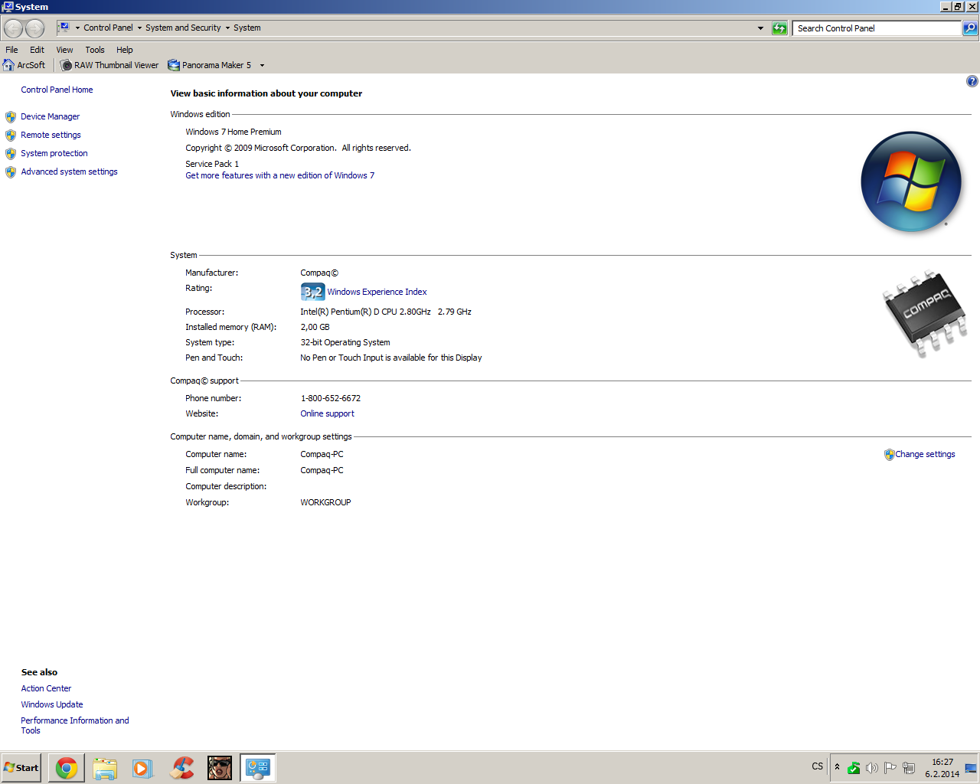Click the network tray icon

coord(909,768)
